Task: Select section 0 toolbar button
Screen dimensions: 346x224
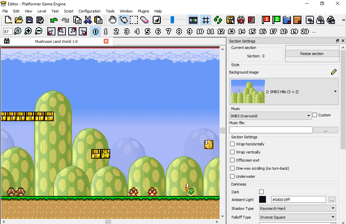Action: 96,31
